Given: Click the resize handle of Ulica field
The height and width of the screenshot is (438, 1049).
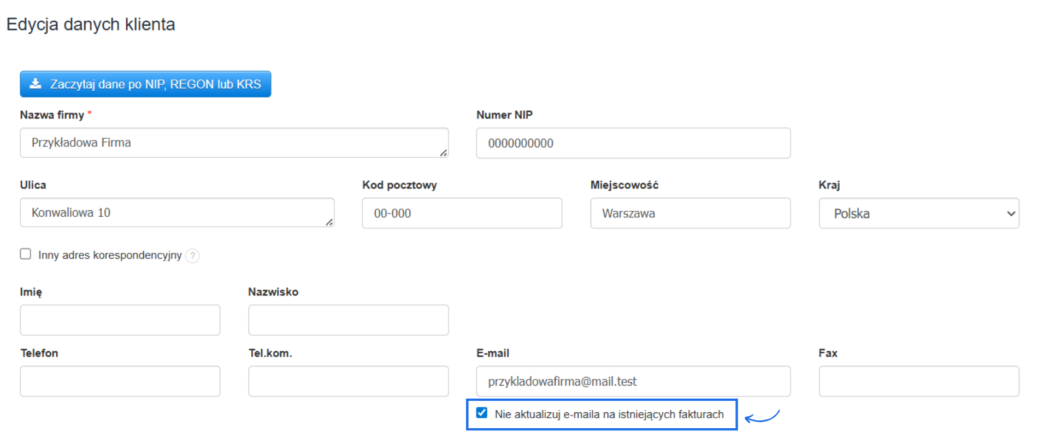Looking at the screenshot, I should pos(329,222).
